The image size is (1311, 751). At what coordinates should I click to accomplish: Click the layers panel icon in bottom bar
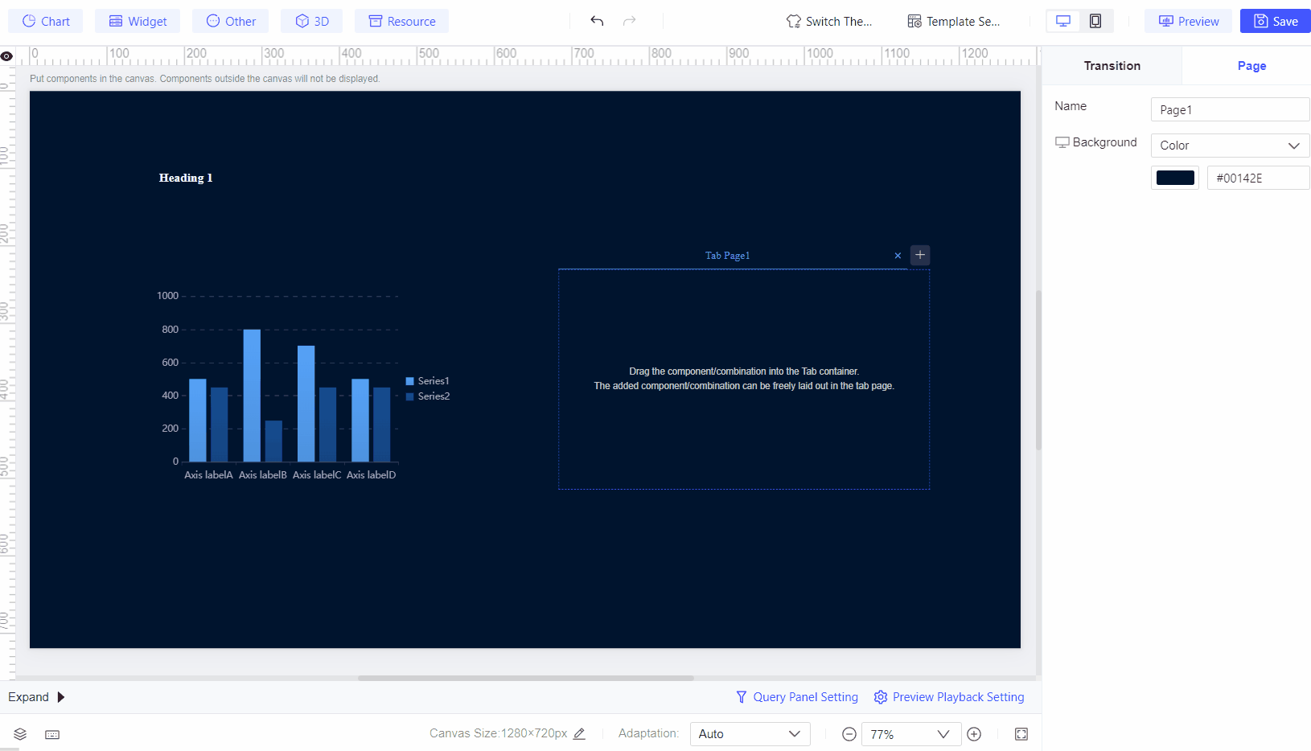point(19,734)
